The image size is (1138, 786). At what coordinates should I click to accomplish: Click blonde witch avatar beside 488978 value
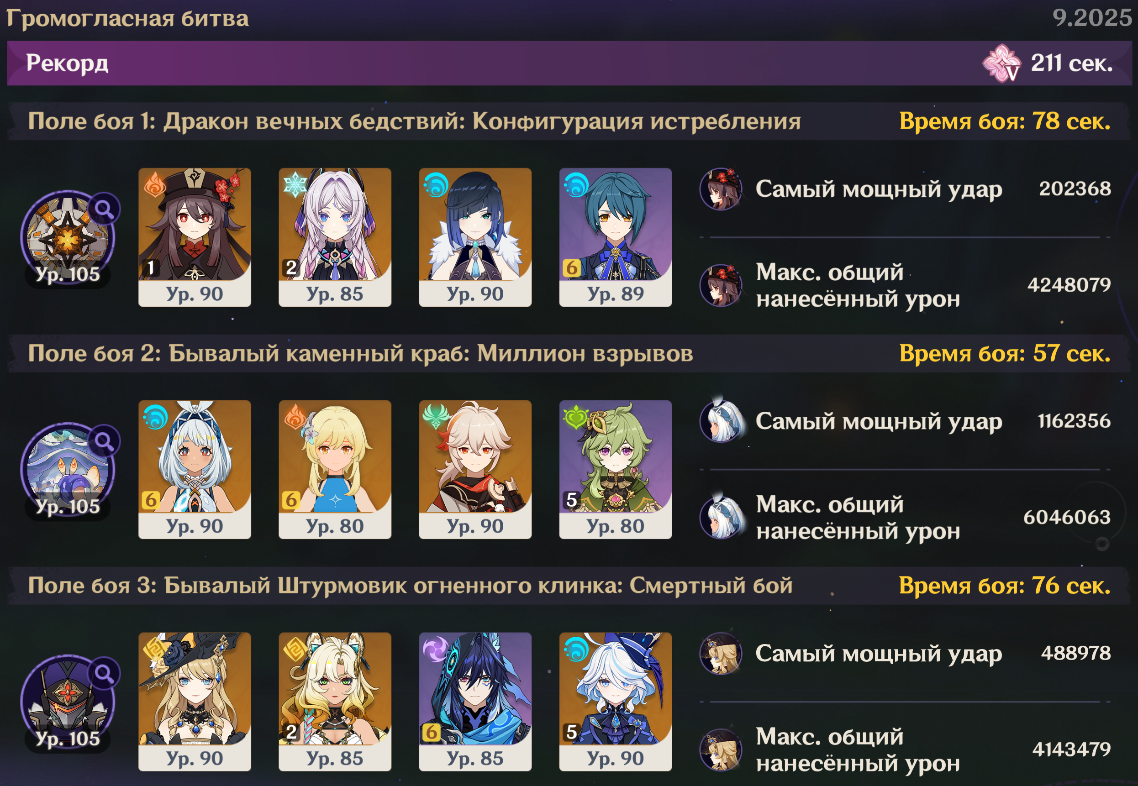[721, 654]
